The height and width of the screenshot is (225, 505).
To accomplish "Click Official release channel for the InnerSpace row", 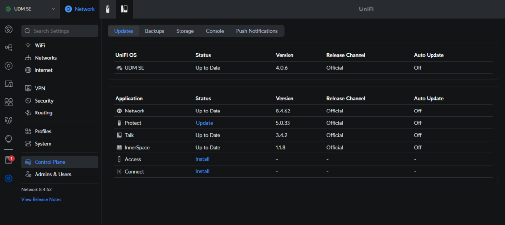I will pyautogui.click(x=335, y=148).
